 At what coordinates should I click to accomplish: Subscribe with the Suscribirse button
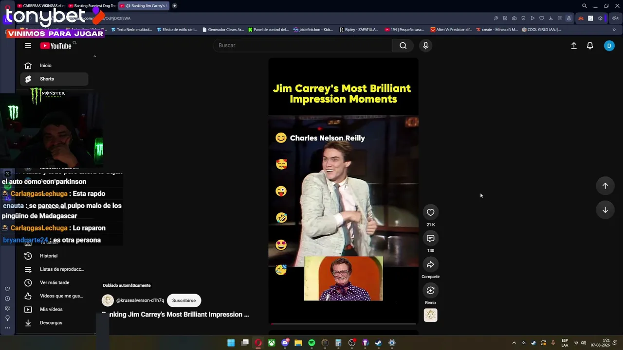click(x=184, y=300)
